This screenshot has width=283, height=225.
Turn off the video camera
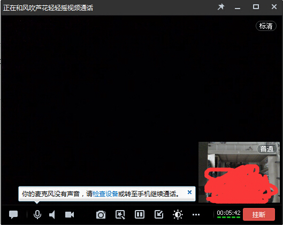tap(70, 214)
